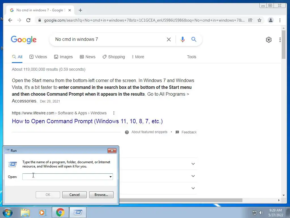Click in the Google search box text
This screenshot has width=290, height=218.
pos(76,39)
